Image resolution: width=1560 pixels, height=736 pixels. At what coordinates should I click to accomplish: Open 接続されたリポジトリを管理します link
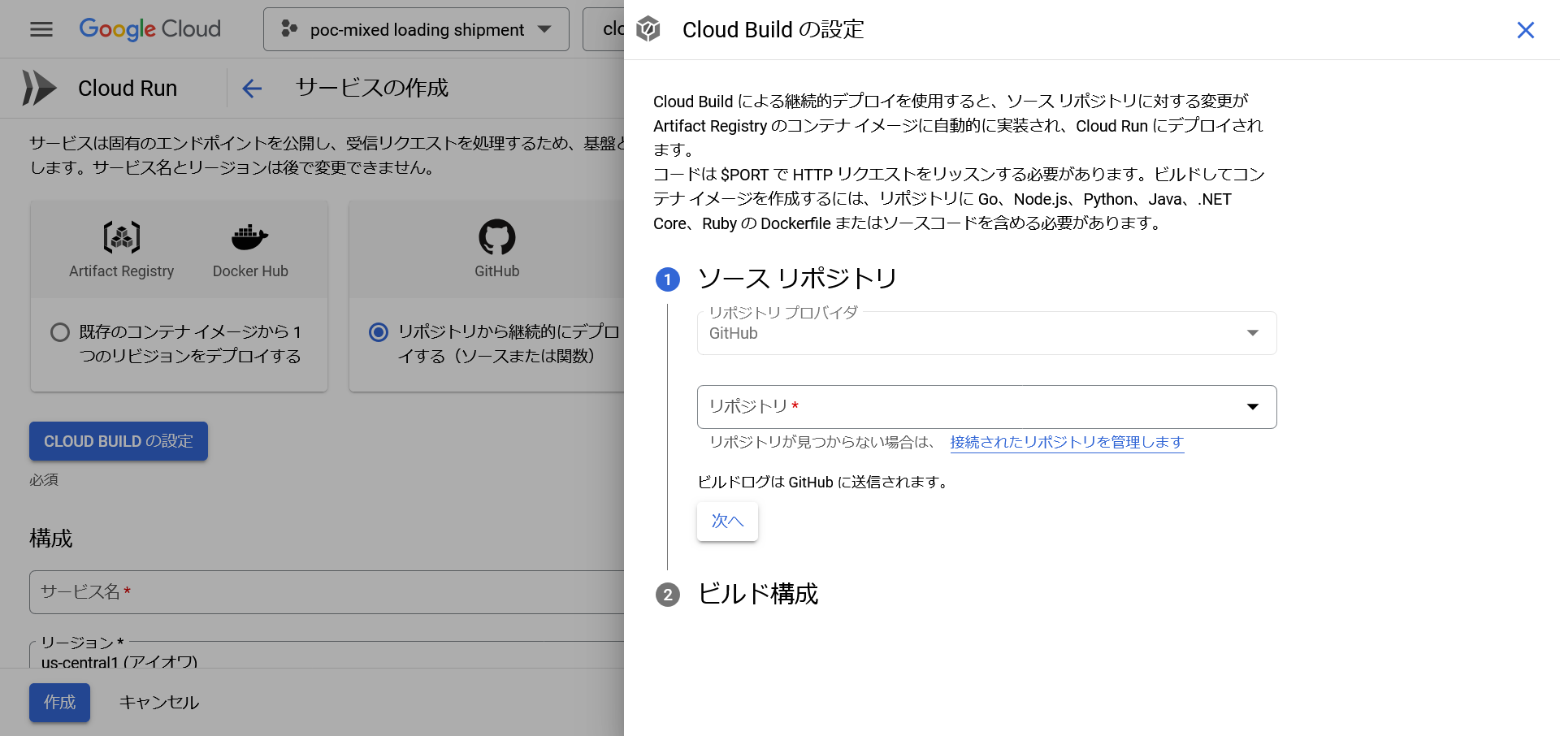1067,442
